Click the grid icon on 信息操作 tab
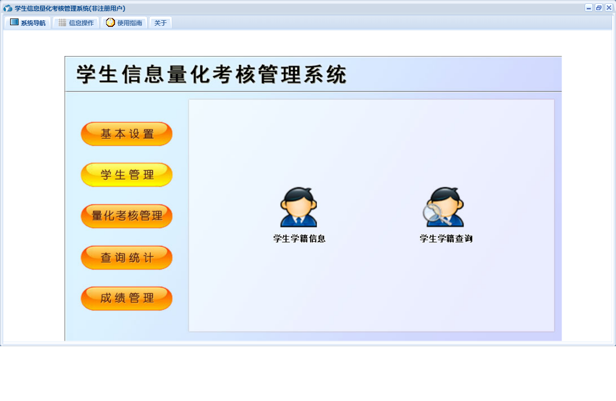This screenshot has width=616, height=401. [62, 23]
